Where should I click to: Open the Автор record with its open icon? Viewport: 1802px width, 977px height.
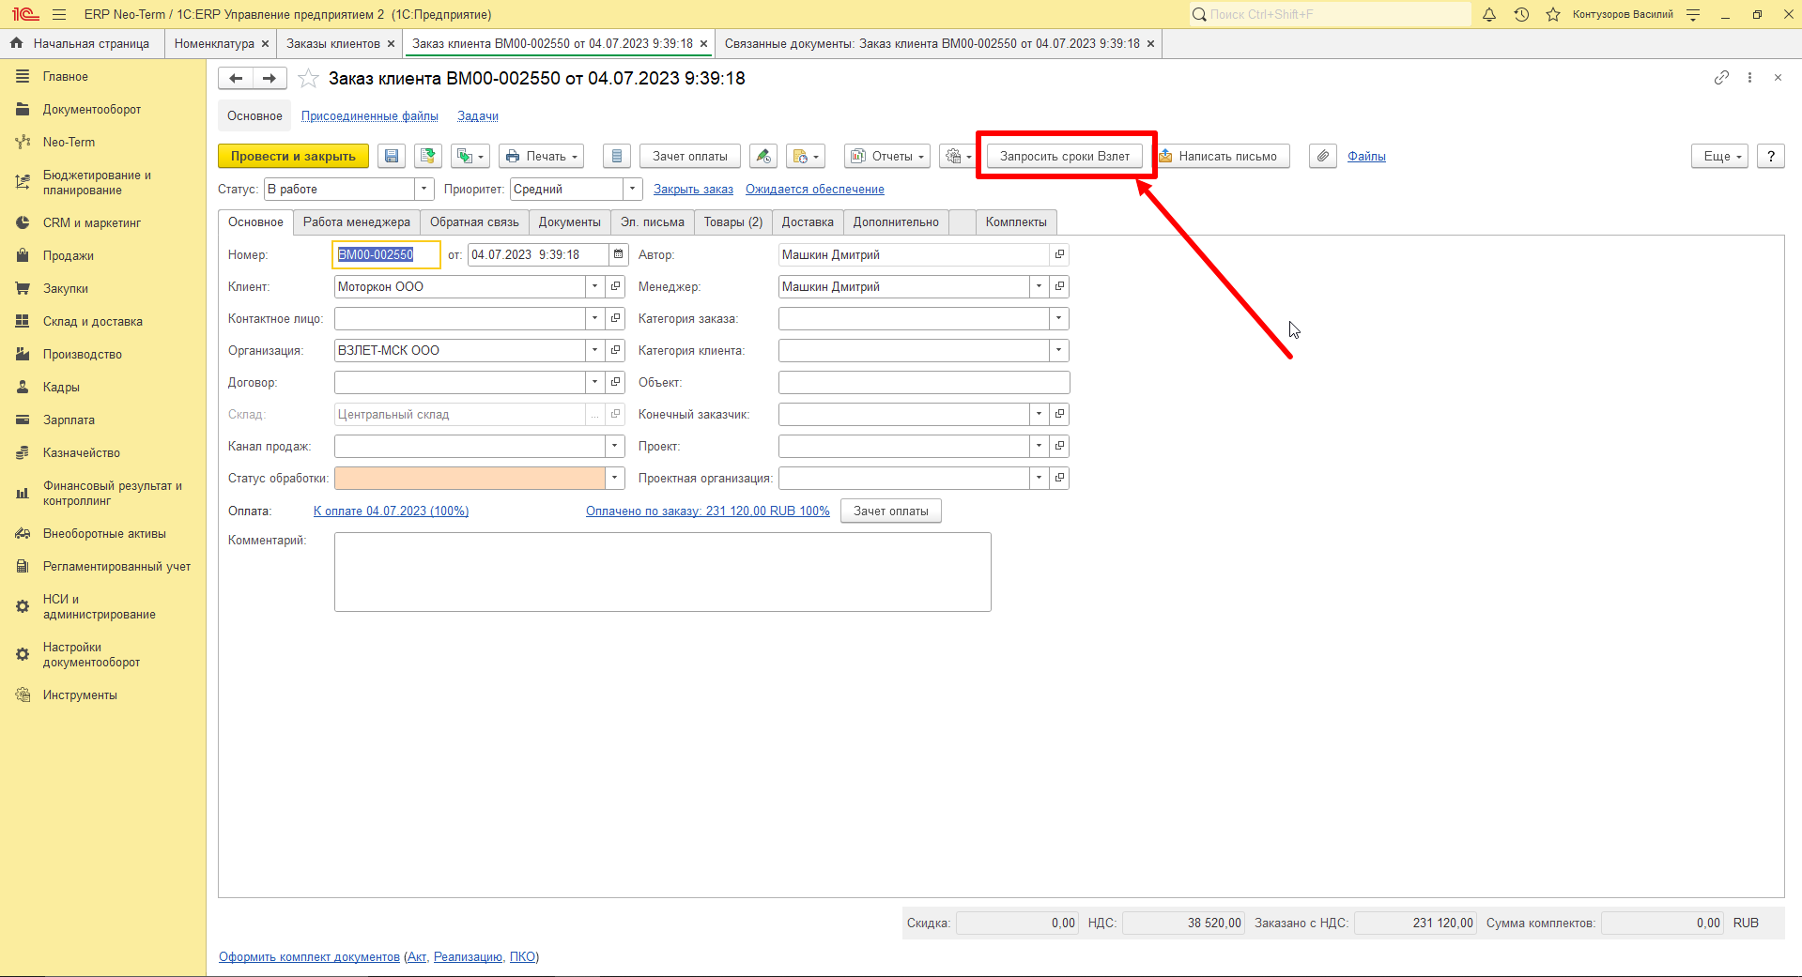[x=1059, y=254]
